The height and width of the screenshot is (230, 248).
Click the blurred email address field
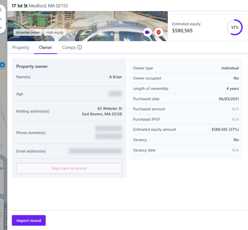(95, 151)
